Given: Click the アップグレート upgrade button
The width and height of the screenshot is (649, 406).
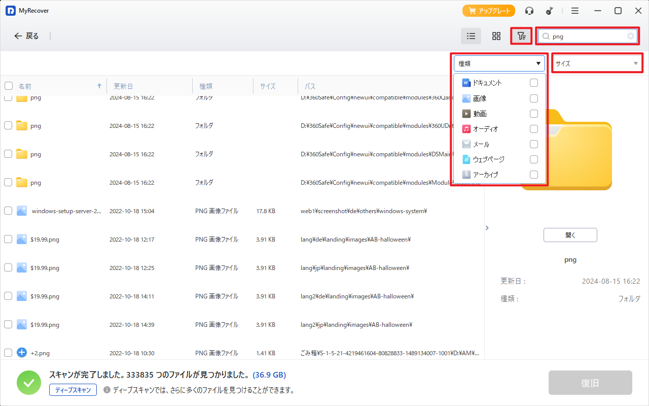Looking at the screenshot, I should (488, 11).
